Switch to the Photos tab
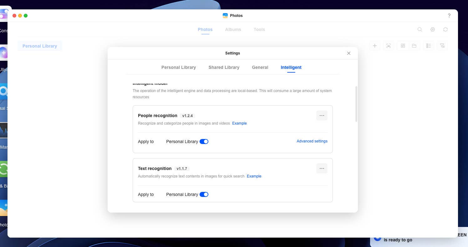This screenshot has width=468, height=247. [x=205, y=29]
